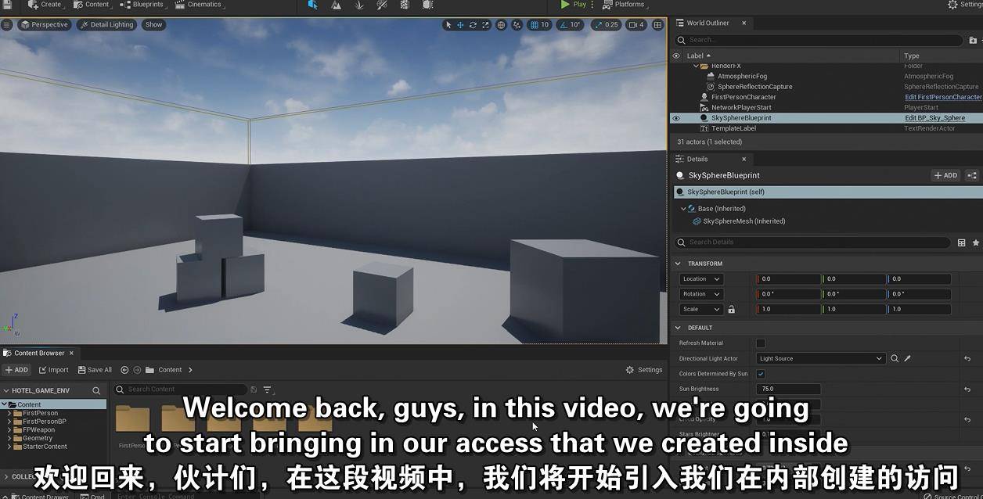
Task: Open the viewport options hamburger menu
Action: pos(7,24)
